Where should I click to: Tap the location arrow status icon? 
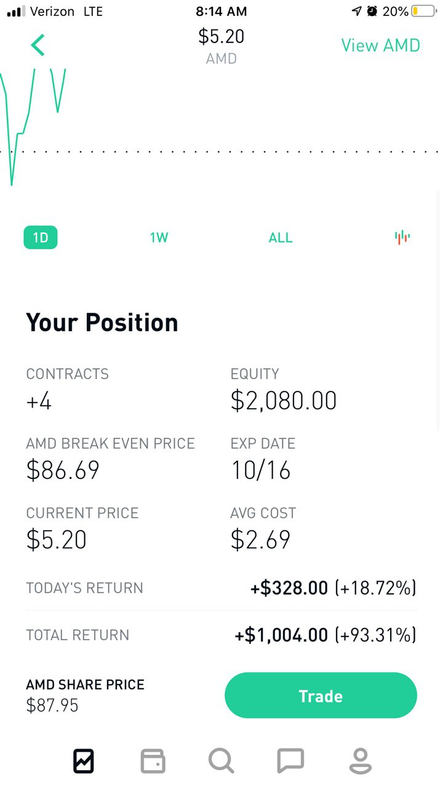pos(356,11)
